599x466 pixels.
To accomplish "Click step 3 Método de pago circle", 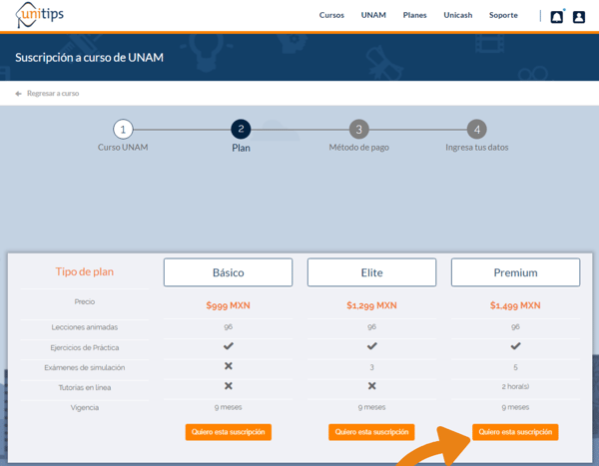I will (358, 129).
